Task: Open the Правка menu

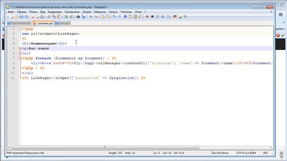Action: [x=22, y=12]
